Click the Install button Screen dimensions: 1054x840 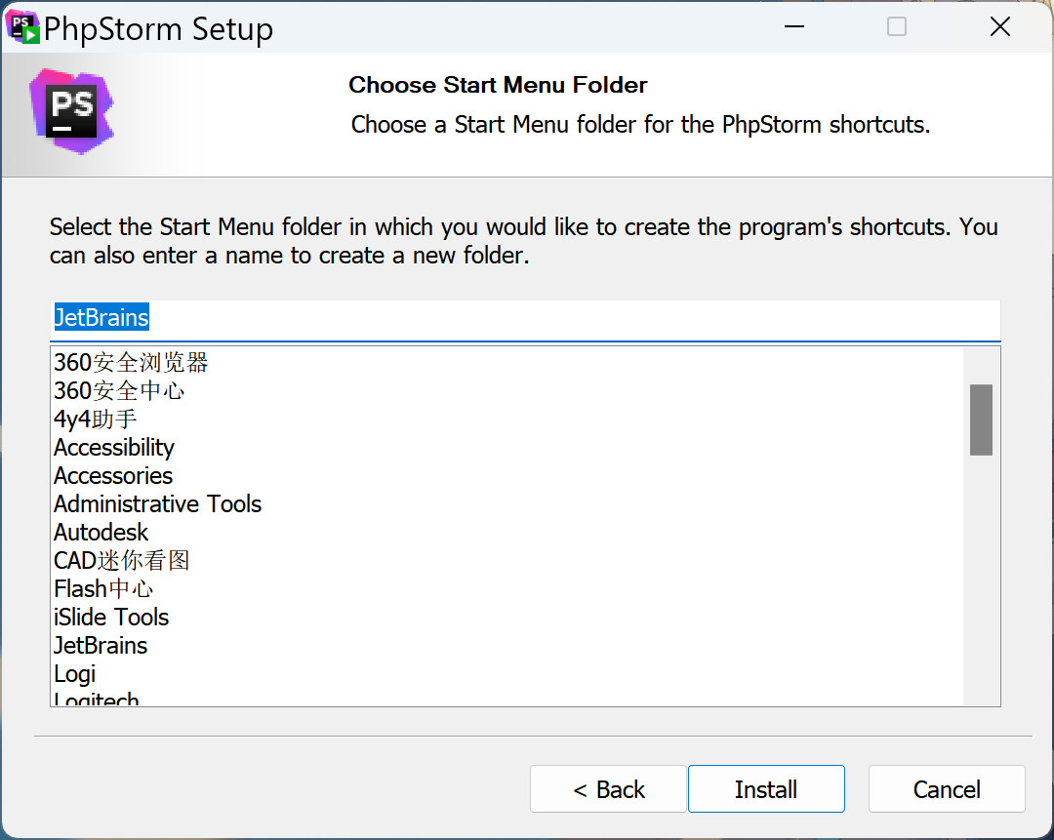[x=766, y=789]
